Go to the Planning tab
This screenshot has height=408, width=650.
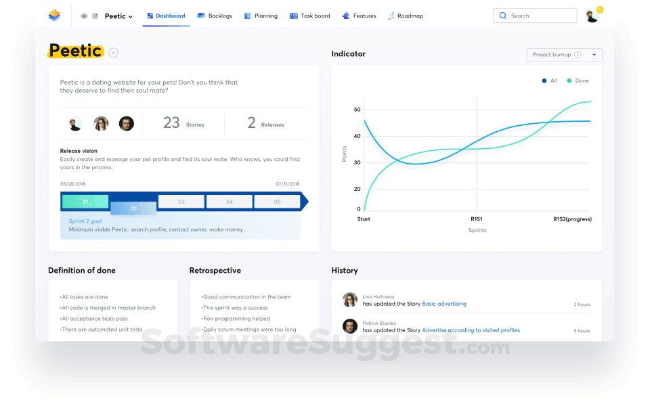click(261, 16)
